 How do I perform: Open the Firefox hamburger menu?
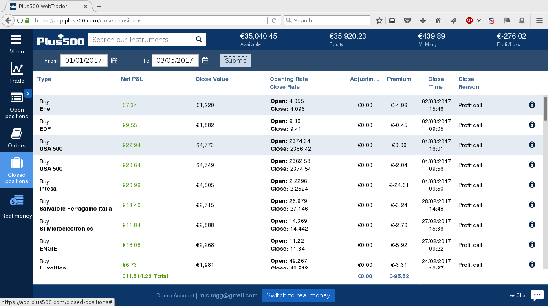539,20
